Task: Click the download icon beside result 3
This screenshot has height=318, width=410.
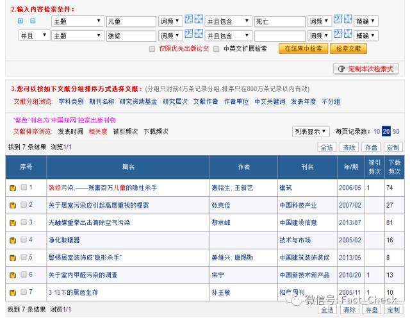Action: (x=12, y=222)
